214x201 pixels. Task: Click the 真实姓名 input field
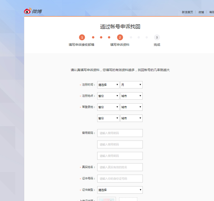click(120, 167)
